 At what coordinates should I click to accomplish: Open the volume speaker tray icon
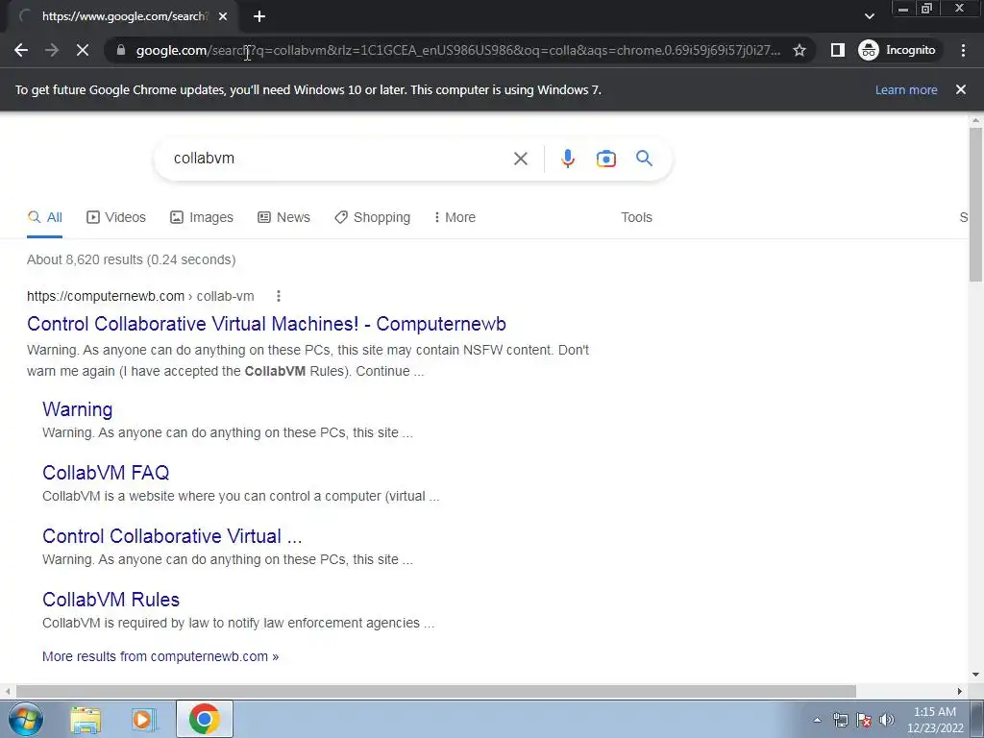pos(886,720)
